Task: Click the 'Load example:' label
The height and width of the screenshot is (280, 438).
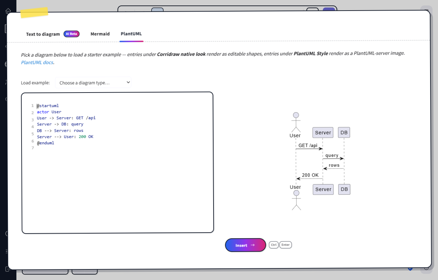Action: (35, 83)
